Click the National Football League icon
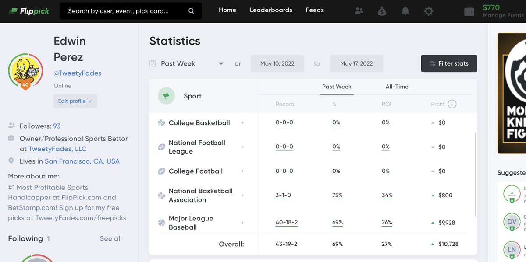 (x=161, y=147)
